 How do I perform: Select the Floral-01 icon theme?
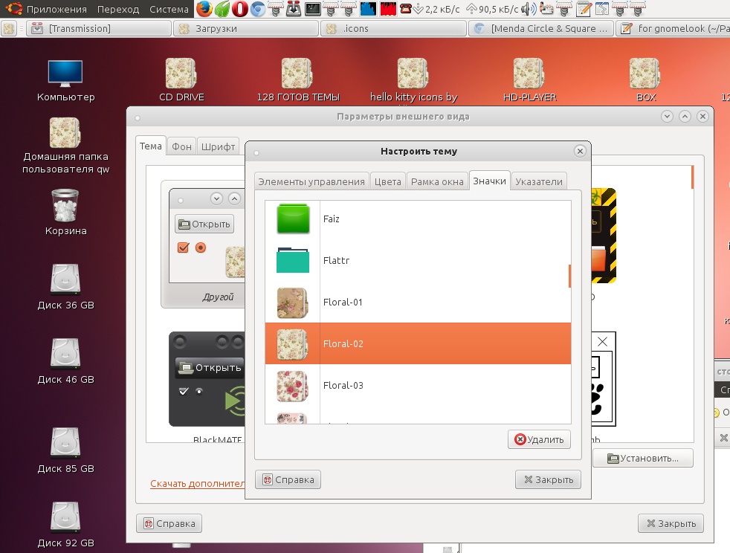(x=418, y=302)
